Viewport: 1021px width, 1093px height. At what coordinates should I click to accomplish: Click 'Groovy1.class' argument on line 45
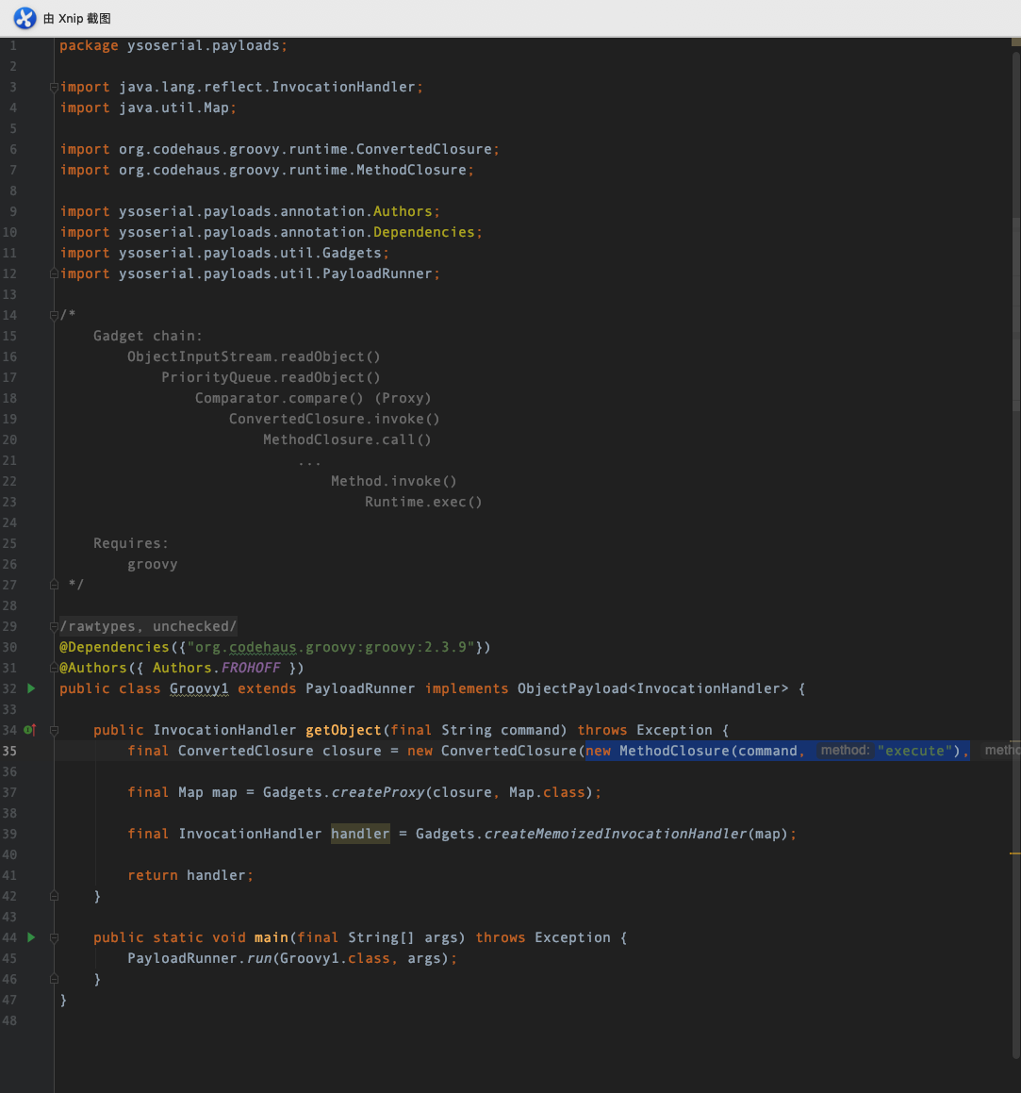pyautogui.click(x=335, y=958)
